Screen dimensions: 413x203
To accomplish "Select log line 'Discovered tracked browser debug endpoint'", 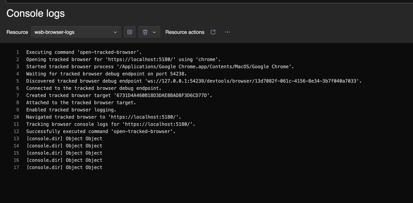I will 194,81.
